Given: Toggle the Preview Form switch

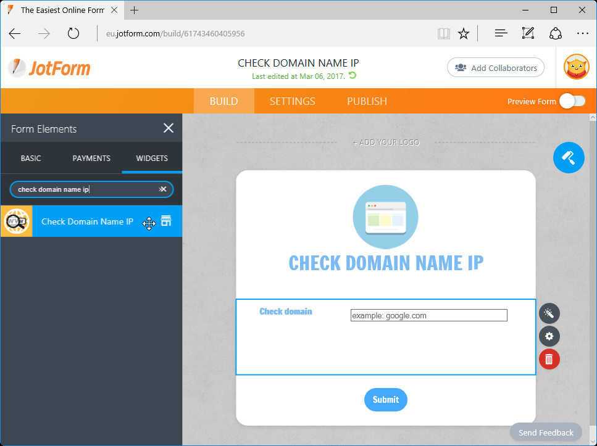Looking at the screenshot, I should click(572, 101).
